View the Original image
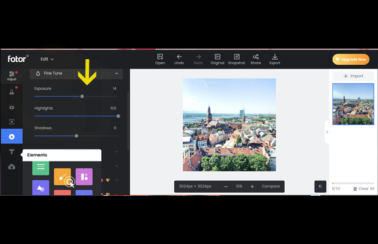Screen dimensions: 378x244 (x=217, y=59)
